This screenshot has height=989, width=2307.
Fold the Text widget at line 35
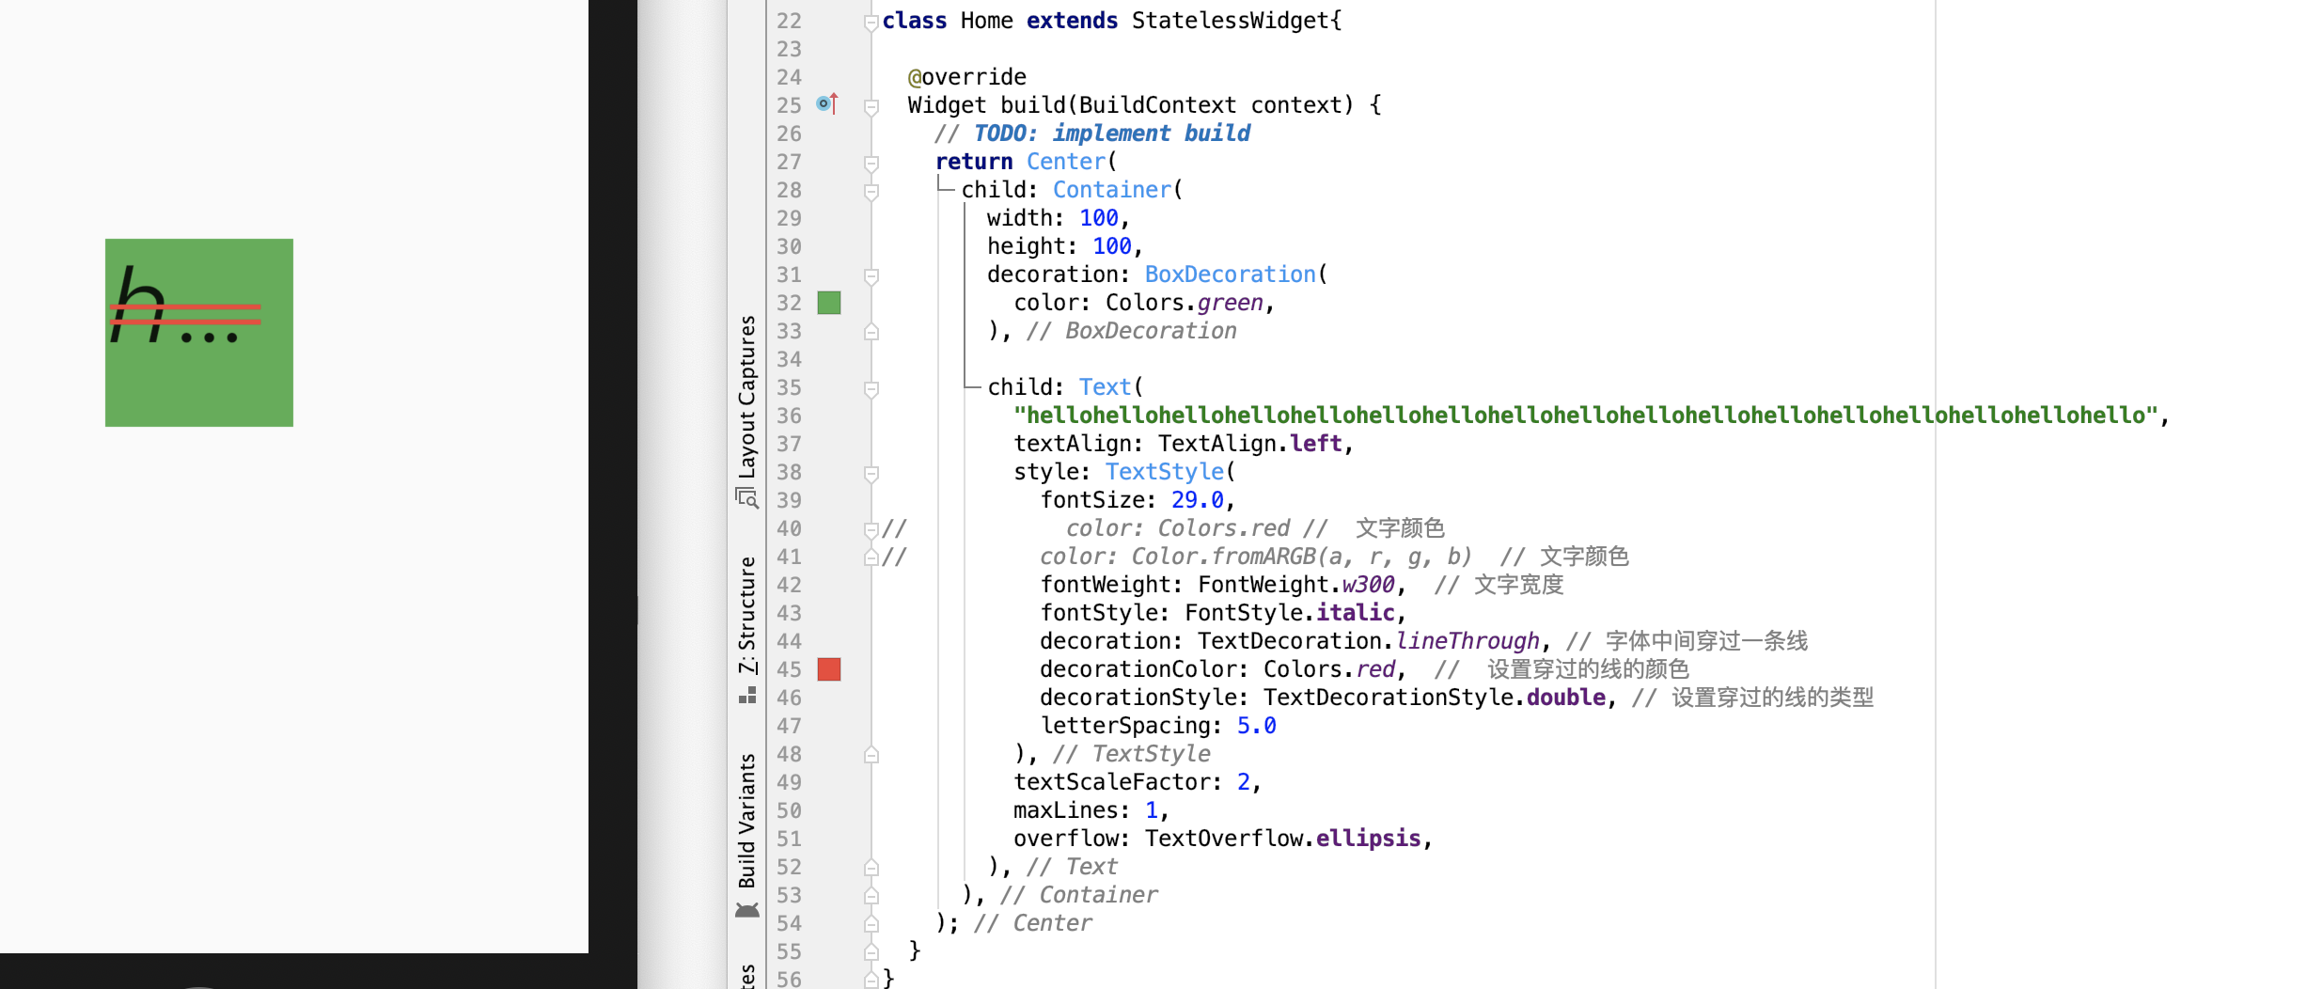click(x=871, y=389)
